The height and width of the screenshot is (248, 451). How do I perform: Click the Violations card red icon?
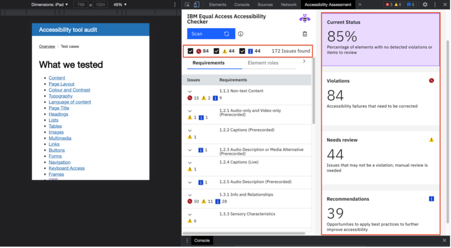(432, 80)
